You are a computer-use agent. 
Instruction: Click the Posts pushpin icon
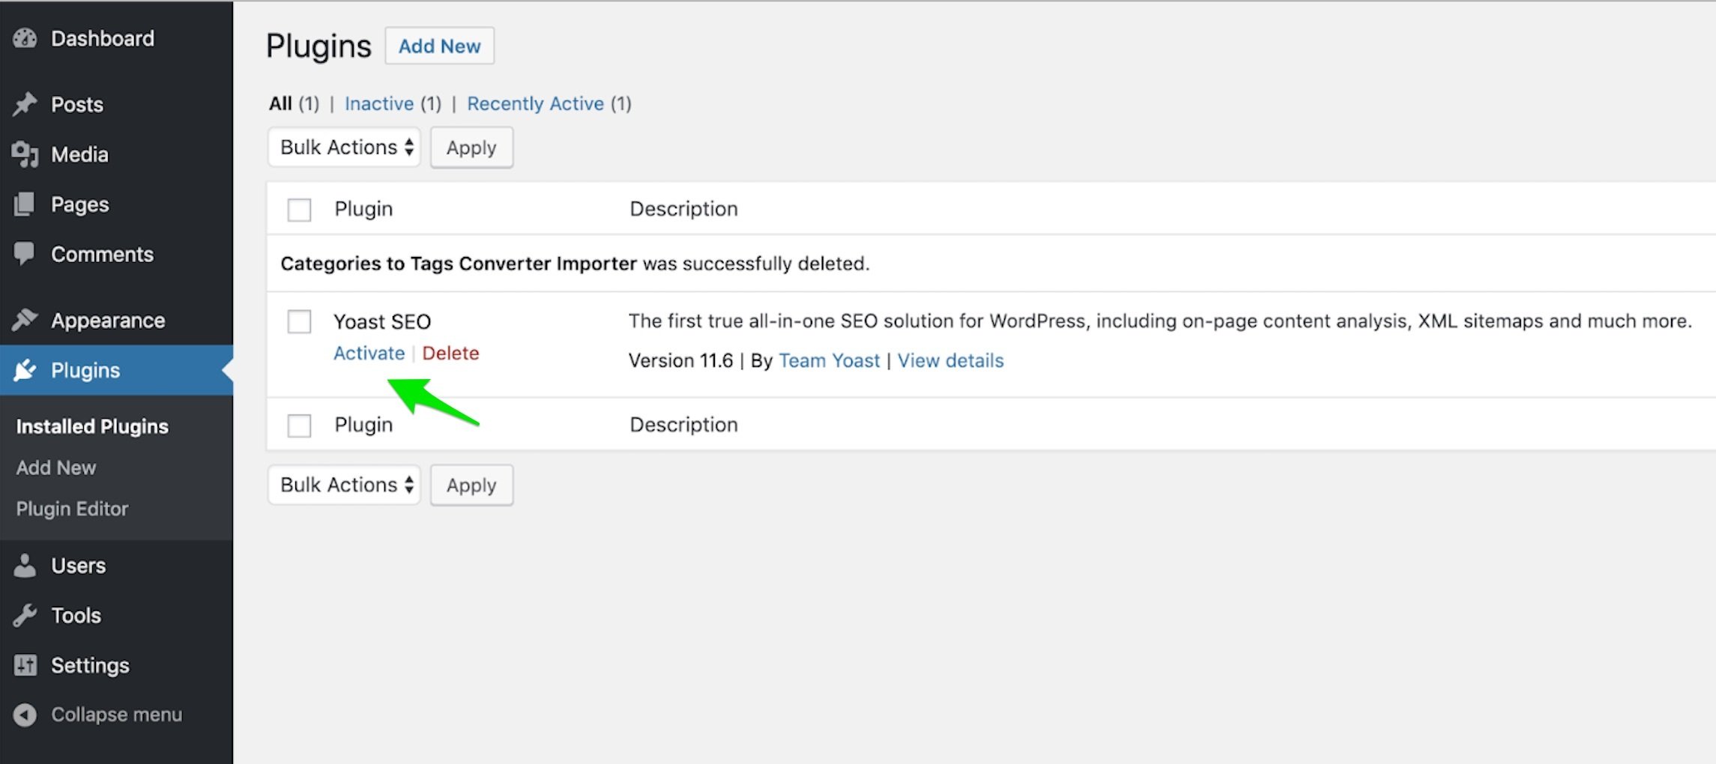point(25,104)
